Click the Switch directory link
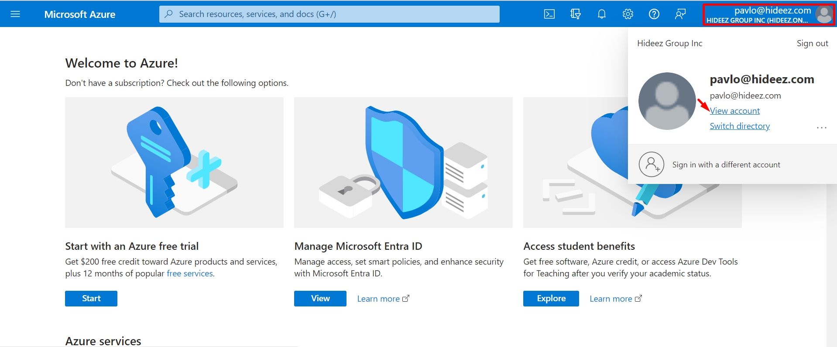 [x=739, y=126]
